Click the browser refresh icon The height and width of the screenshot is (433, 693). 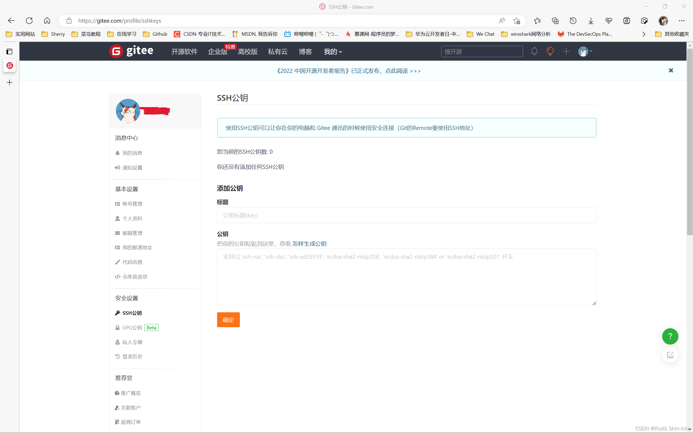29,20
